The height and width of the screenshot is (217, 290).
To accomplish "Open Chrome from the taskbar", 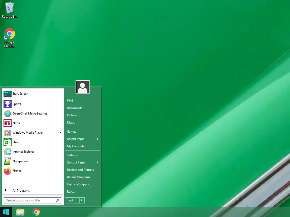I will point(36,212).
